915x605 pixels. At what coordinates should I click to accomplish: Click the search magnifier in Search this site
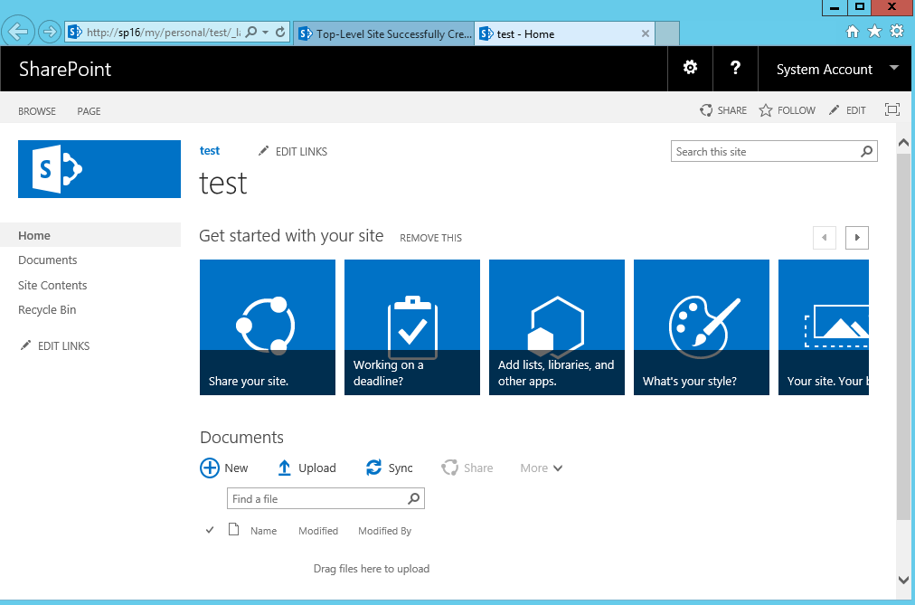867,152
